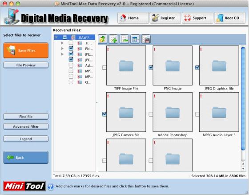249x195 pixels.
Task: Open the Boot CD option
Action: pos(229,18)
